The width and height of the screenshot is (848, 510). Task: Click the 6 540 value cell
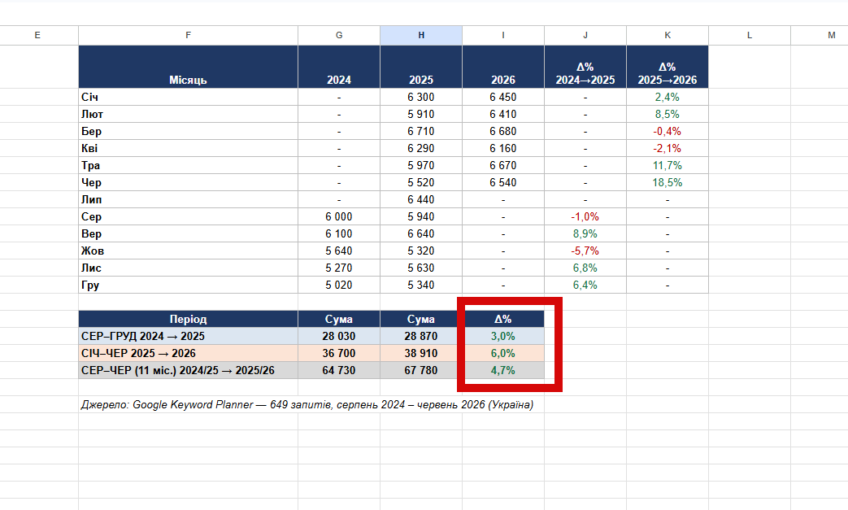point(503,183)
